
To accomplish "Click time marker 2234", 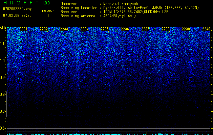I will pos(84,29).
